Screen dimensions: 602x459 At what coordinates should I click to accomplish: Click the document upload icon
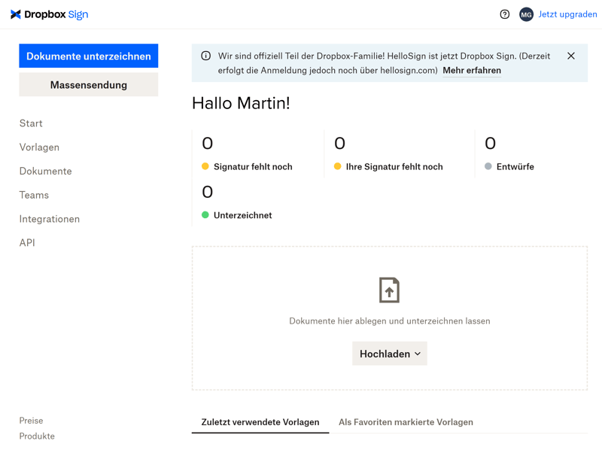(x=389, y=290)
